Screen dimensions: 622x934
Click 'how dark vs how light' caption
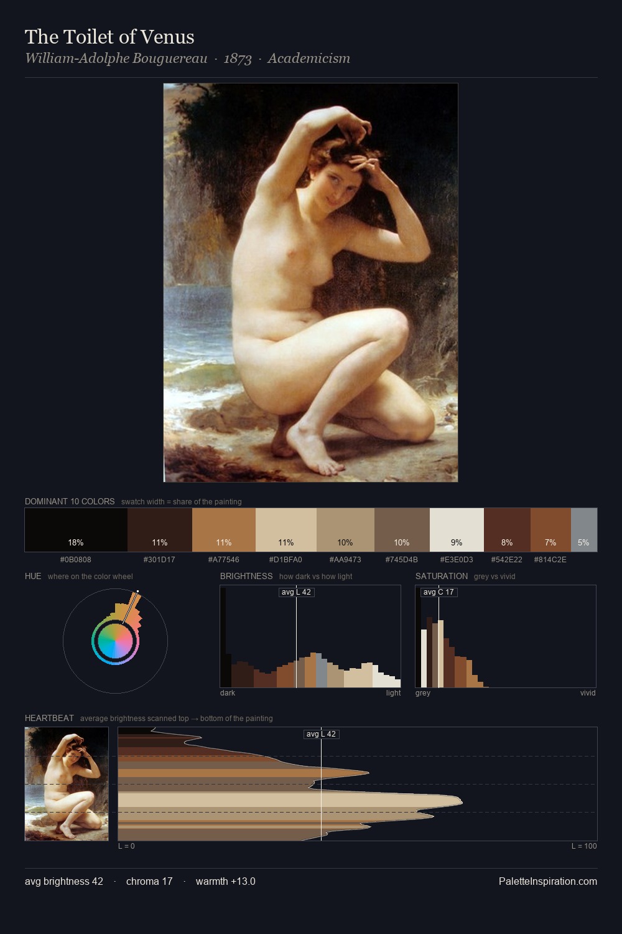pos(315,577)
